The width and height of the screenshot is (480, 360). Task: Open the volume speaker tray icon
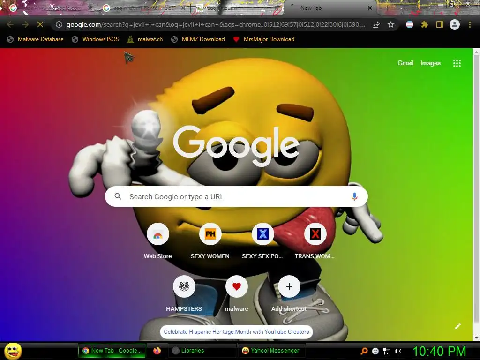(397, 351)
